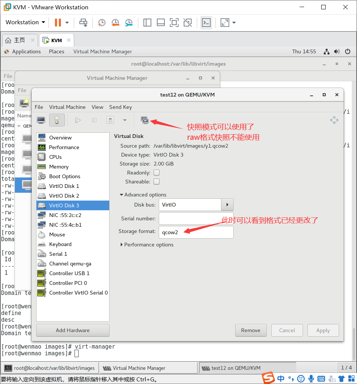357x384 pixels.
Task: Select VirtIO Disk 3
Action: tap(73, 205)
